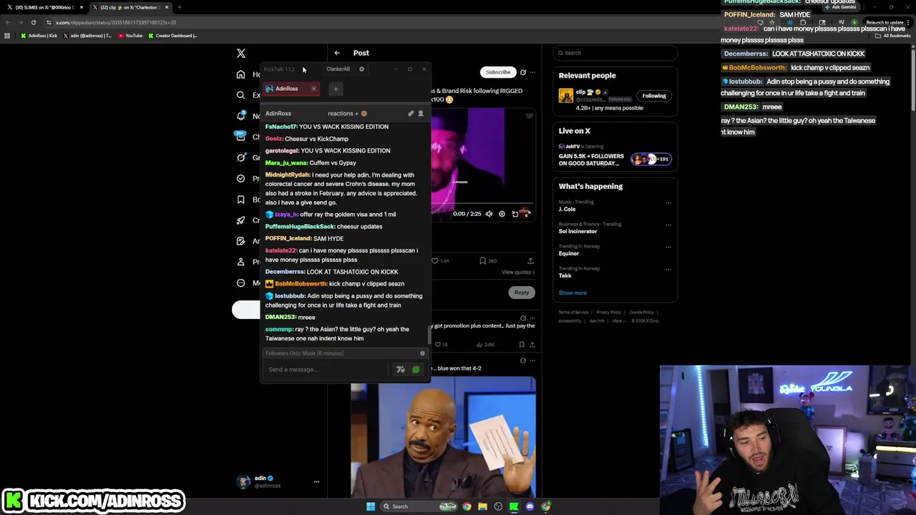The width and height of the screenshot is (916, 515).
Task: Click the browser address bar URL
Action: tap(116, 22)
